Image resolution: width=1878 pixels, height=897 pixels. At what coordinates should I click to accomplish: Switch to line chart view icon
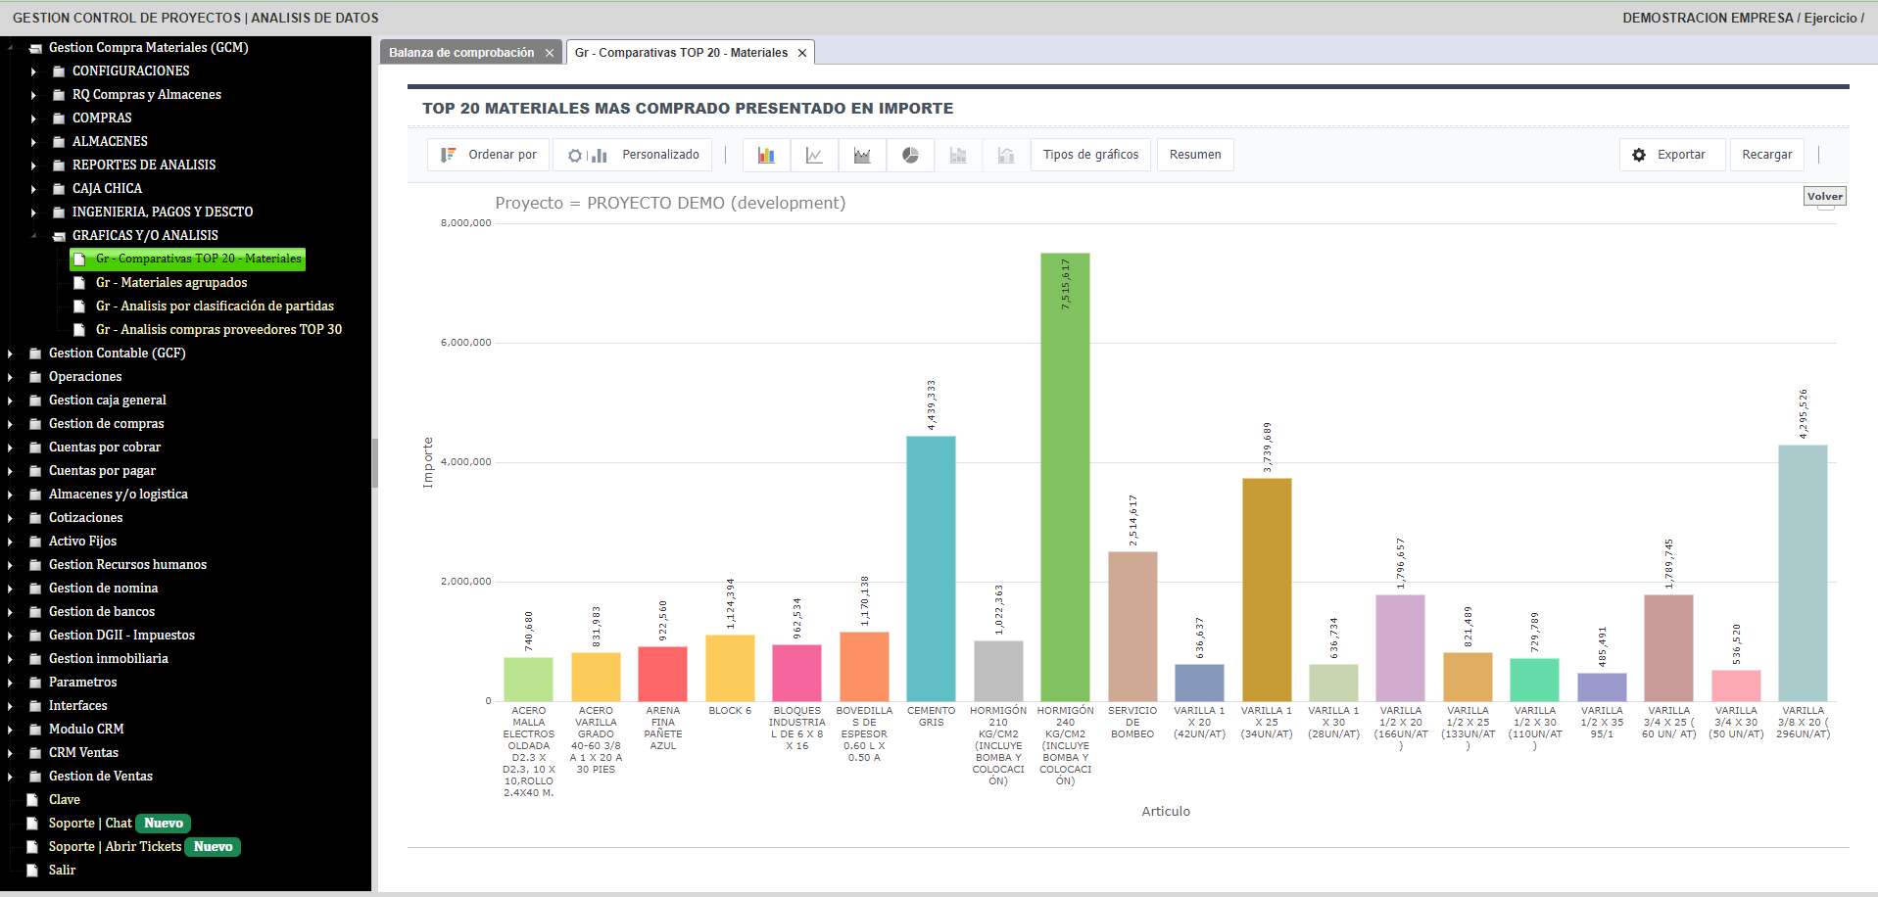[814, 155]
